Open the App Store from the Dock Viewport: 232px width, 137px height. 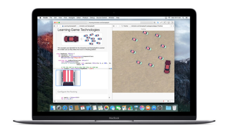click(154, 108)
